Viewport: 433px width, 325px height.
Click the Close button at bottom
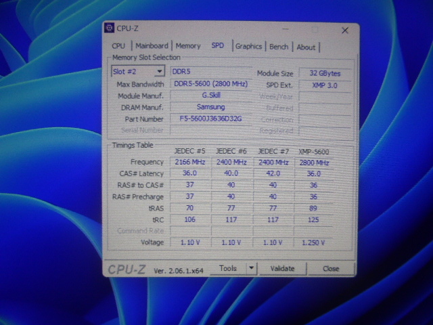tap(331, 269)
